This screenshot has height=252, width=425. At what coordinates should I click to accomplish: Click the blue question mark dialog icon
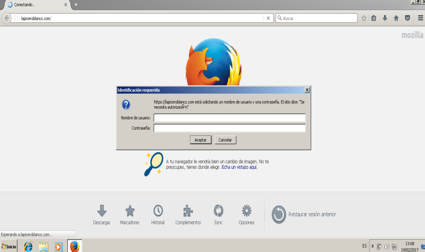[126, 105]
